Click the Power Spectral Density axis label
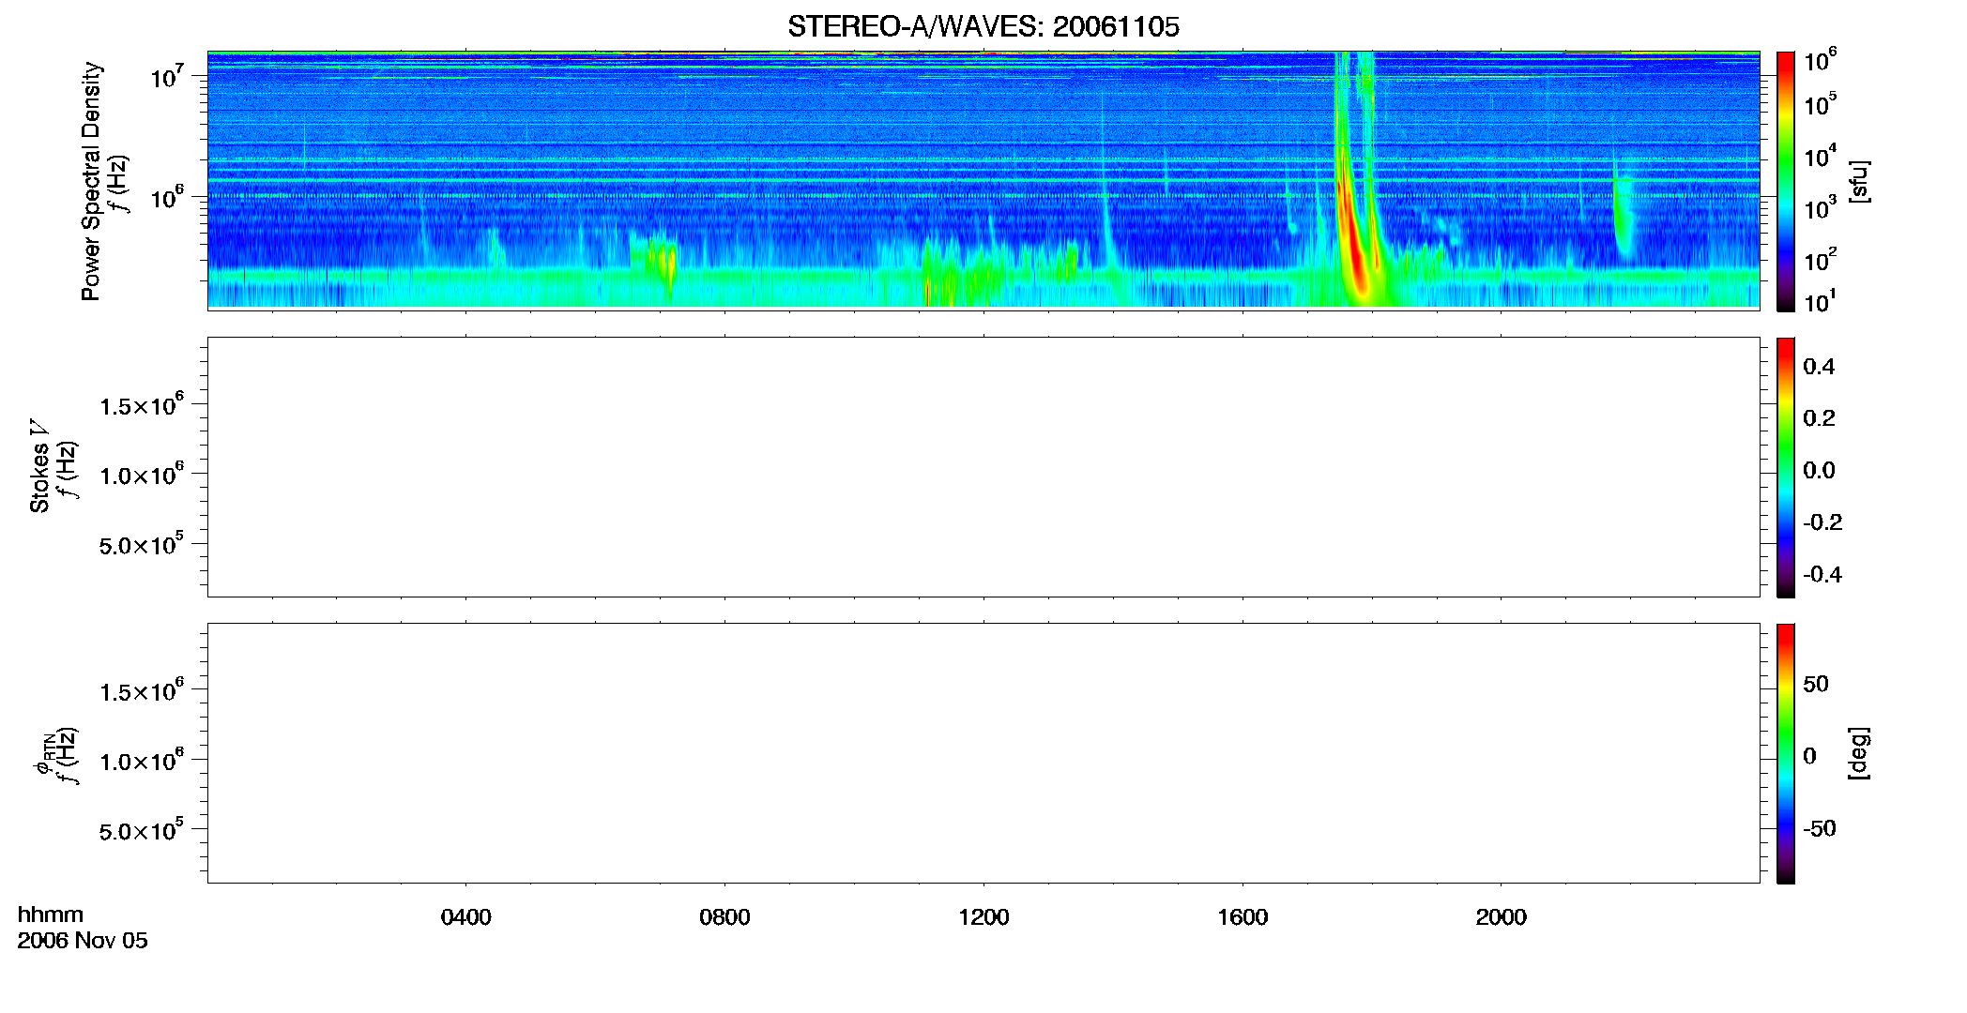The width and height of the screenshot is (1967, 1013). [91, 181]
